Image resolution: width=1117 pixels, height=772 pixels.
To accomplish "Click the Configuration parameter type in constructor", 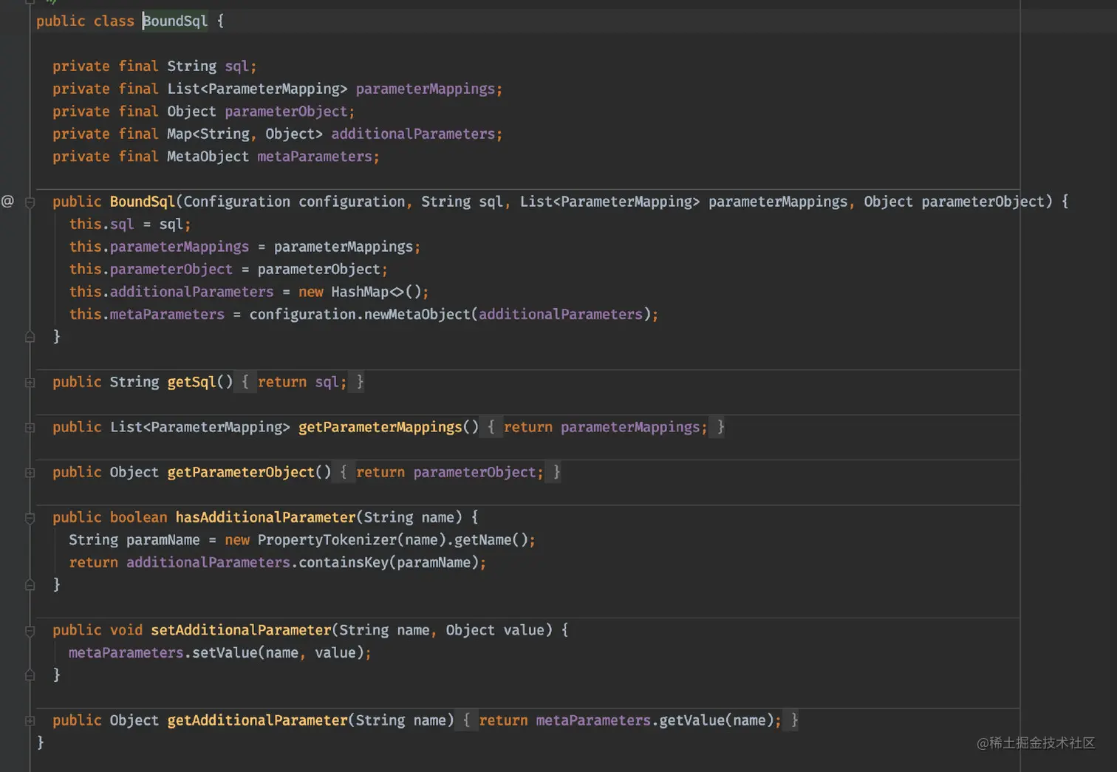I will [237, 202].
